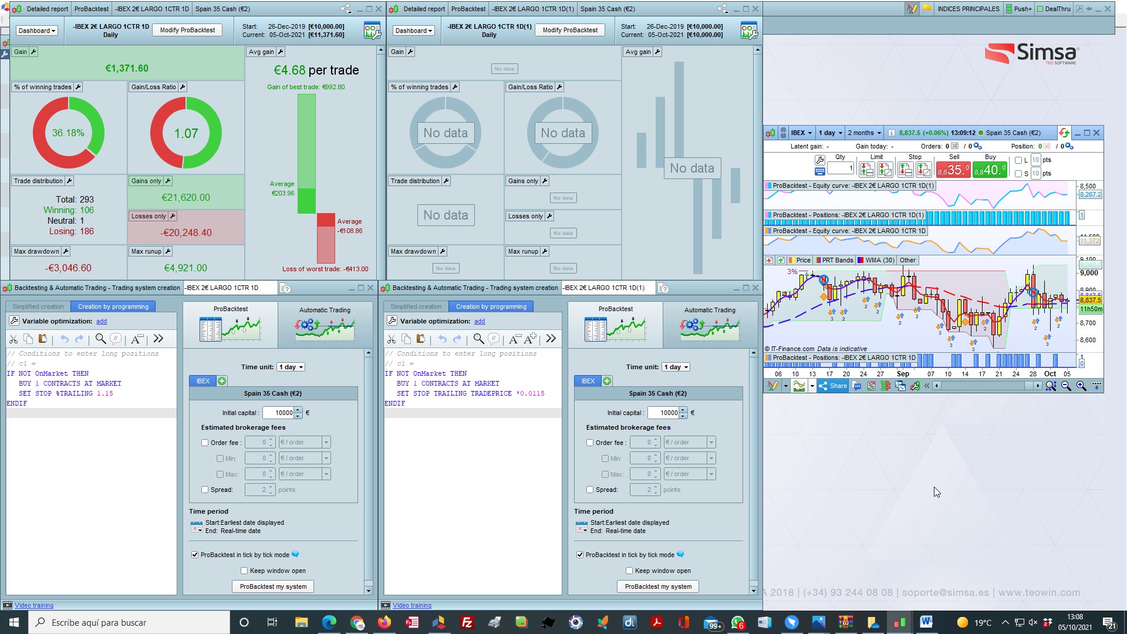Click the search magnifier in right editor toolbar
The height and width of the screenshot is (634, 1127).
point(478,339)
